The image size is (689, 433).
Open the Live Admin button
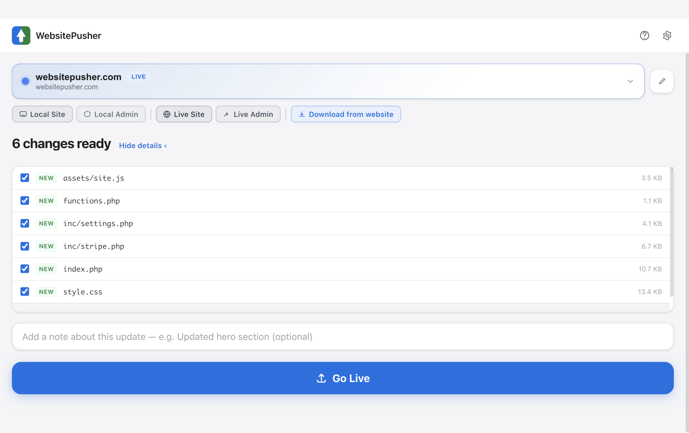coord(248,114)
